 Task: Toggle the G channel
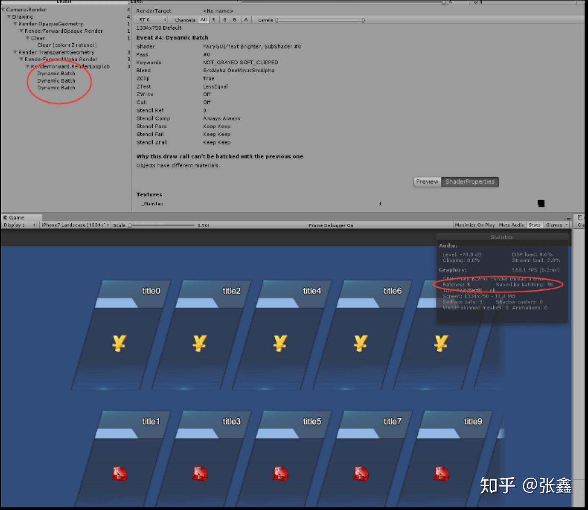pos(225,20)
